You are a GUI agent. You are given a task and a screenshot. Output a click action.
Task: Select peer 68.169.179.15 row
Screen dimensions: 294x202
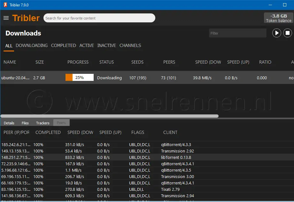pos(147,183)
